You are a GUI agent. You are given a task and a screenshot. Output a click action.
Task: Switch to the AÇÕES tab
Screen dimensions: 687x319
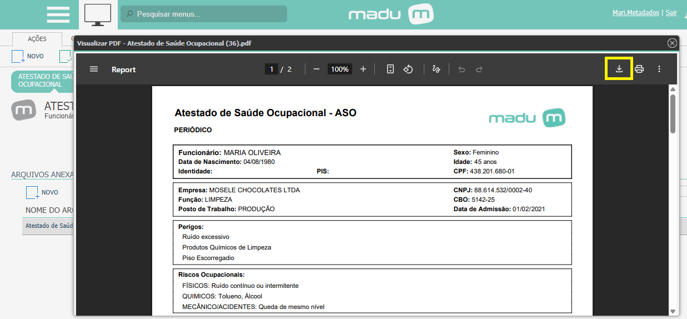(x=37, y=39)
